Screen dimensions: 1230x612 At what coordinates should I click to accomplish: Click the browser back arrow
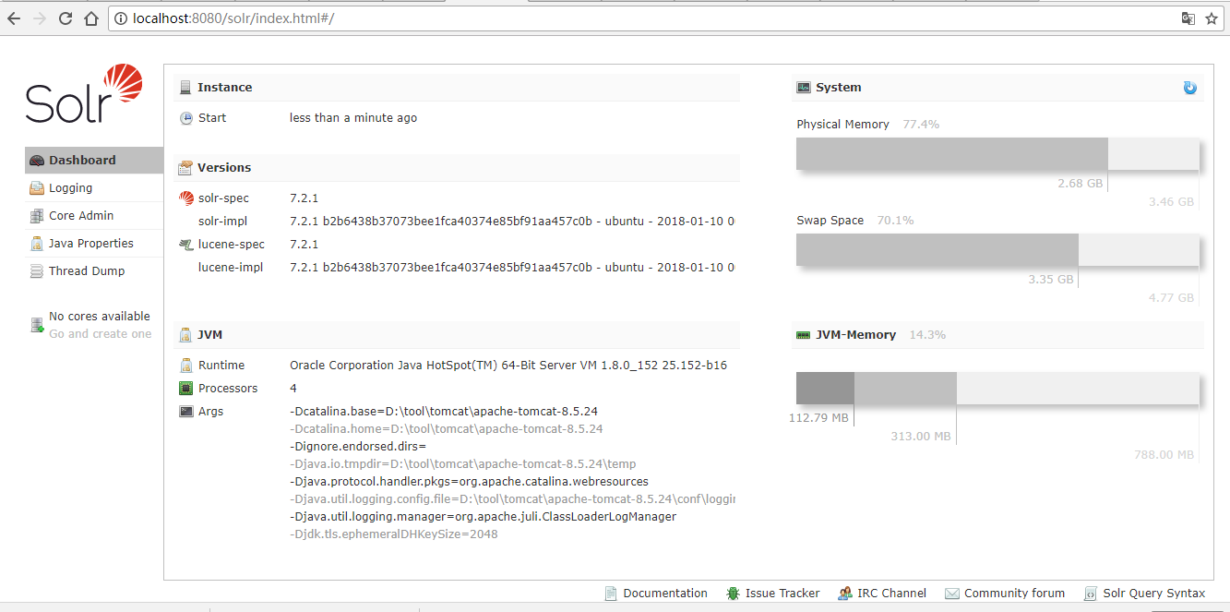(x=14, y=18)
